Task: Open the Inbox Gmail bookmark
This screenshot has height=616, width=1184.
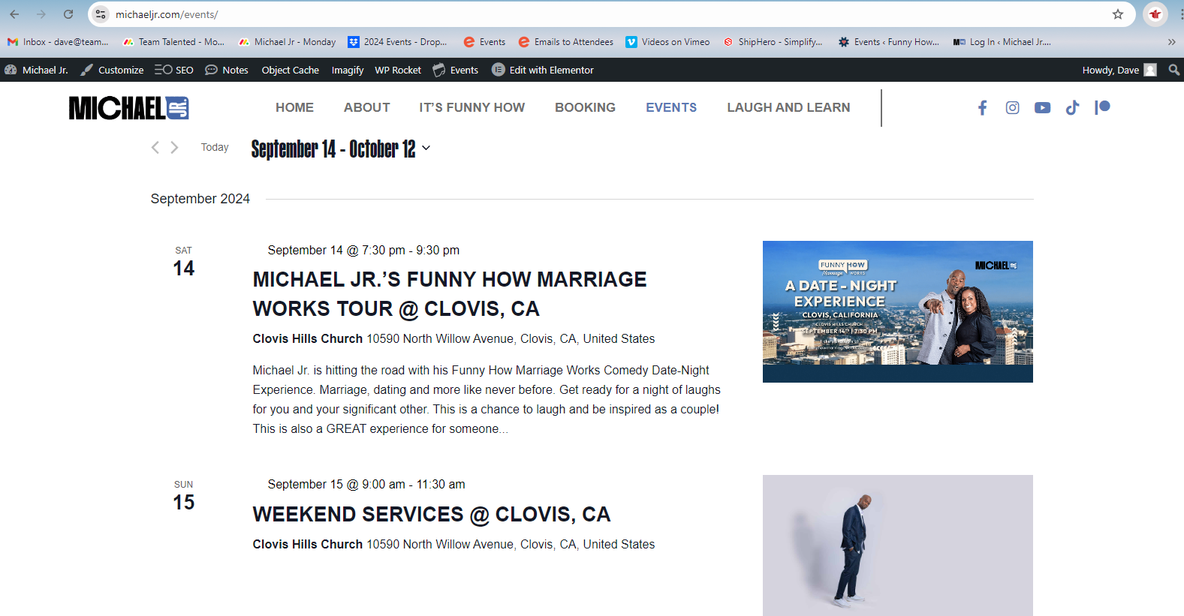Action: tap(58, 42)
